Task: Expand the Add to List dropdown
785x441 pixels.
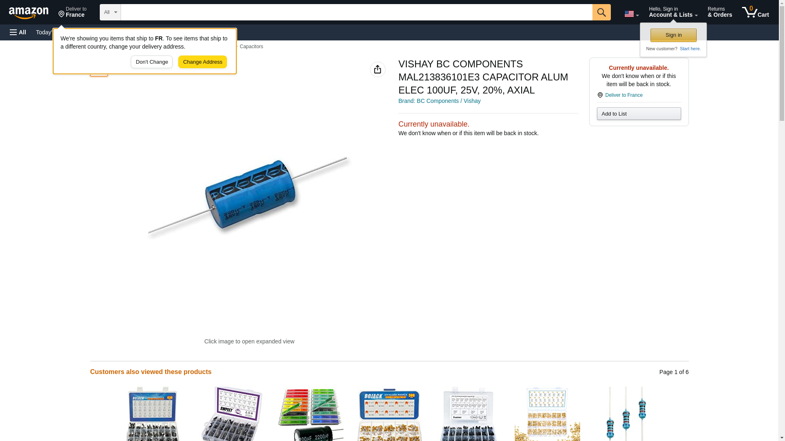Action: tap(639, 114)
